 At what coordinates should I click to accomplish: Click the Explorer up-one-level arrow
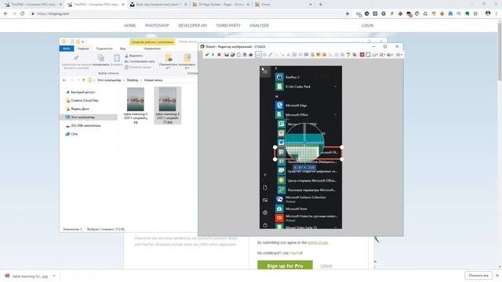[84, 80]
